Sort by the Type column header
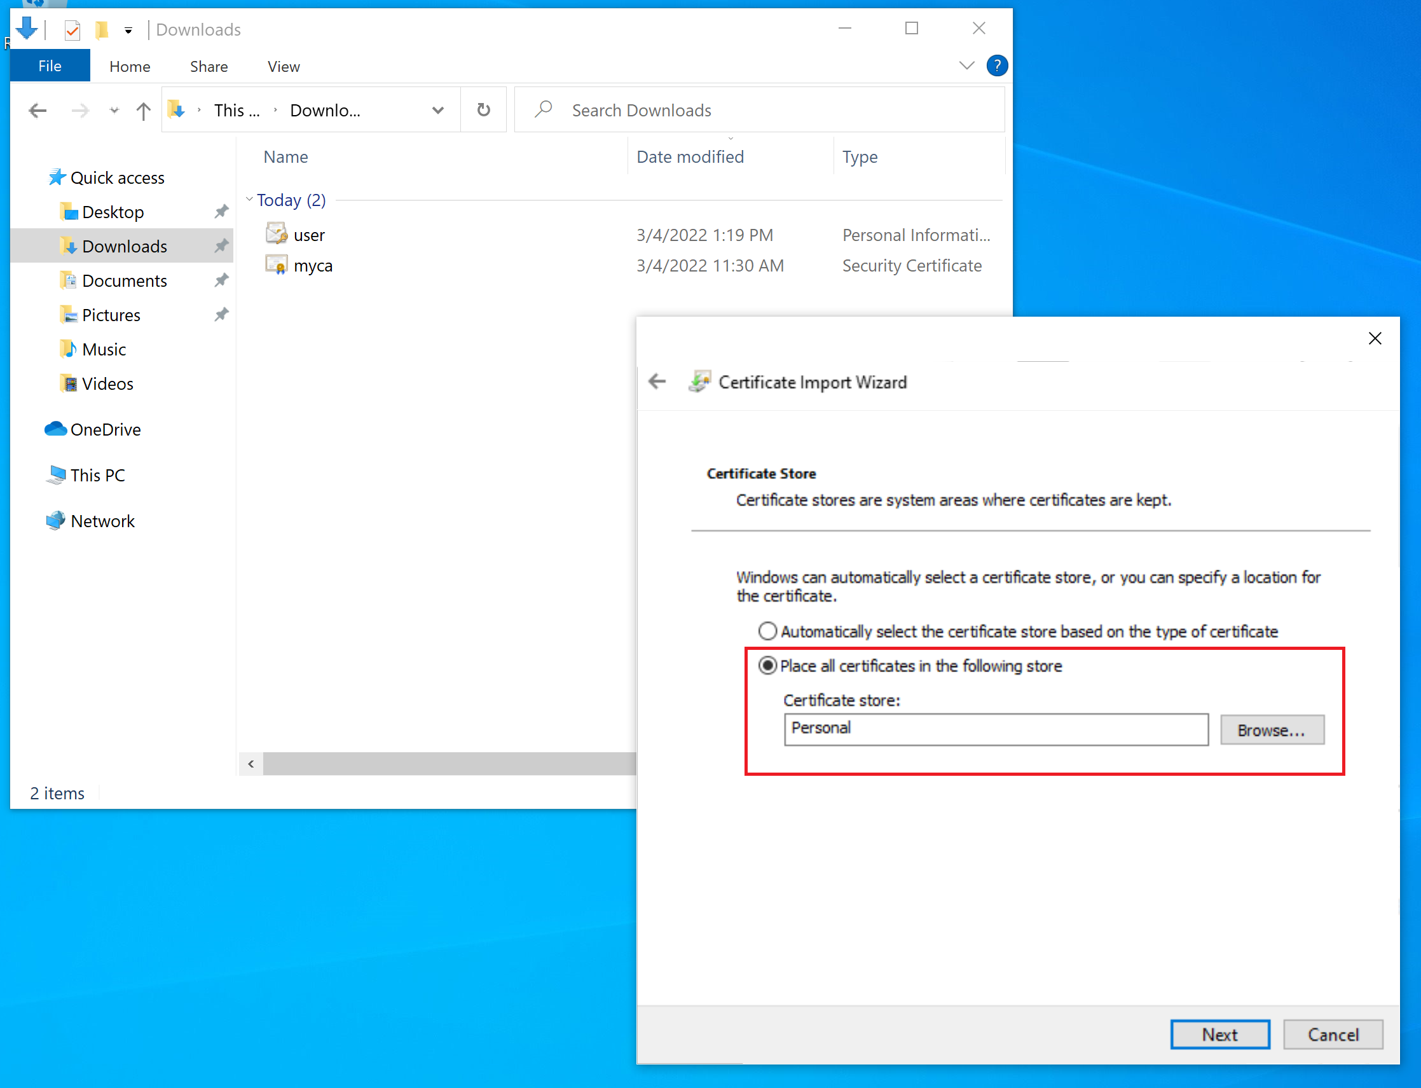The image size is (1421, 1088). [x=860, y=156]
